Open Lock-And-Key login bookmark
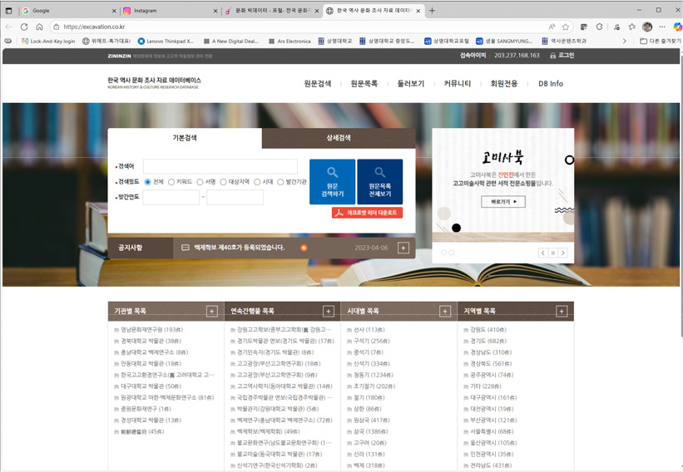The height and width of the screenshot is (472, 683). coord(48,42)
